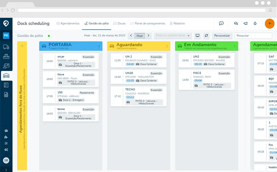
Task: Open the SAF 07:10 card
Action: point(265,63)
